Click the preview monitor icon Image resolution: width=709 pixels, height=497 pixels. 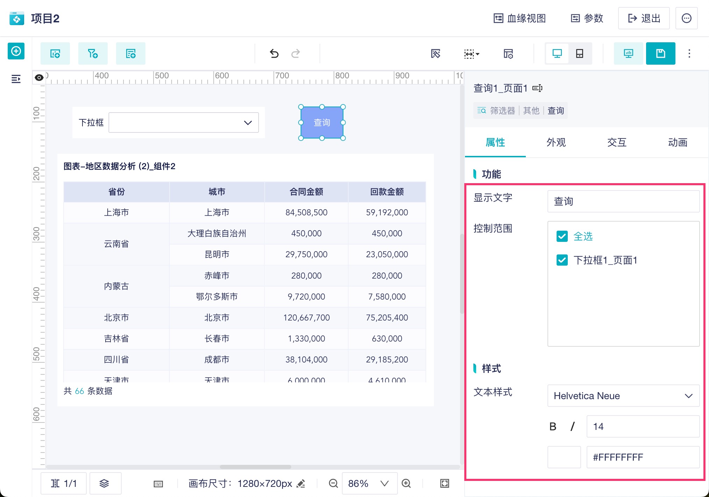pos(628,53)
